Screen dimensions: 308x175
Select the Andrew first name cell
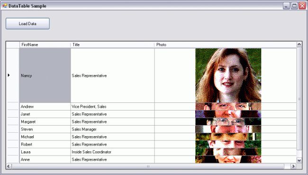[45, 107]
